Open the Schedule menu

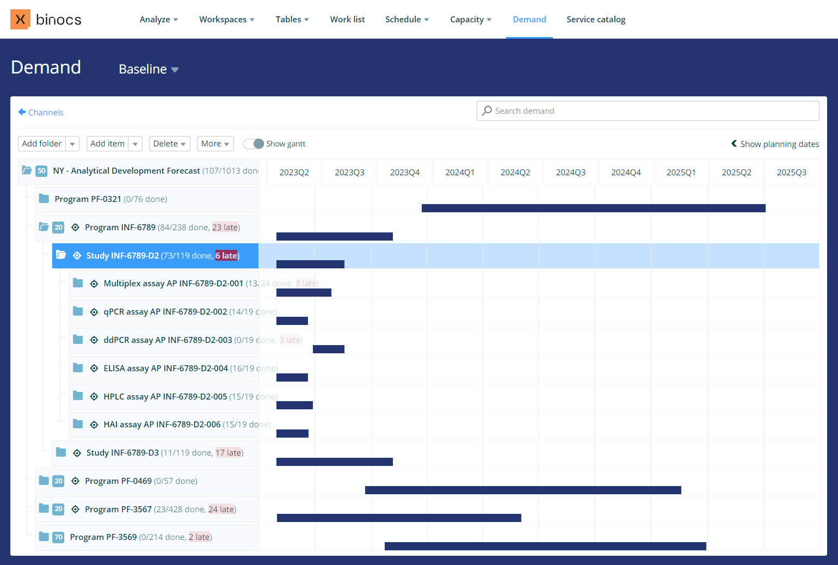407,20
